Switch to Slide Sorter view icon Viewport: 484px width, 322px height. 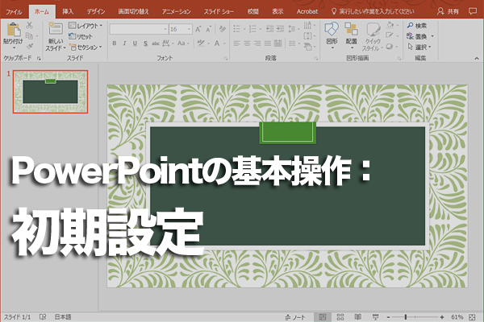340,317
